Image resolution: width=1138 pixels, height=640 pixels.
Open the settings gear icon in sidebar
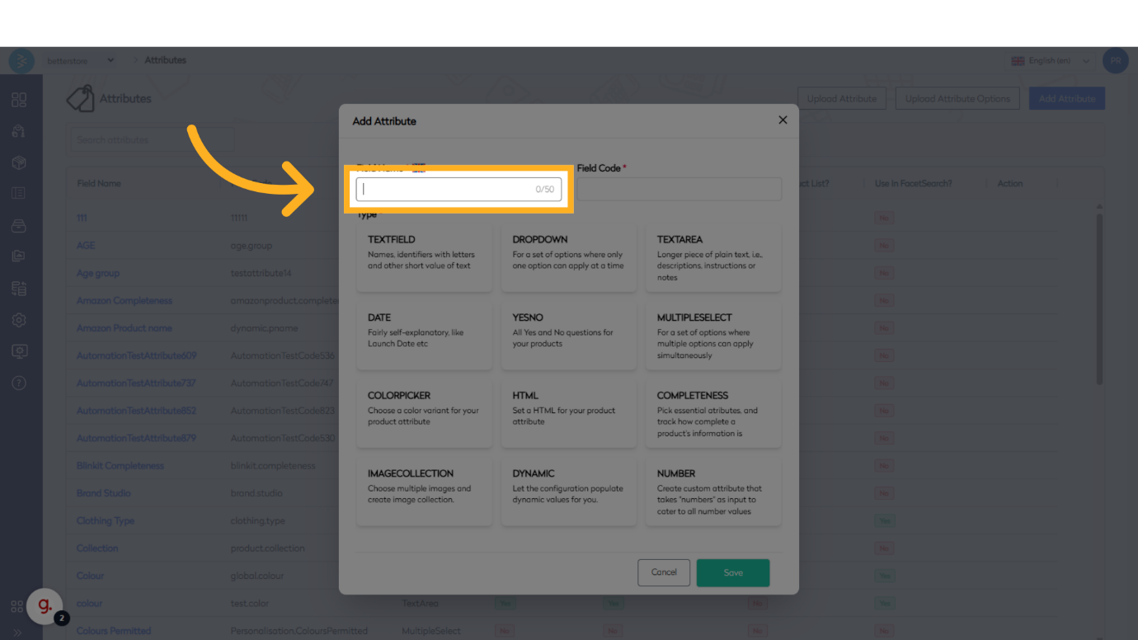(x=19, y=320)
